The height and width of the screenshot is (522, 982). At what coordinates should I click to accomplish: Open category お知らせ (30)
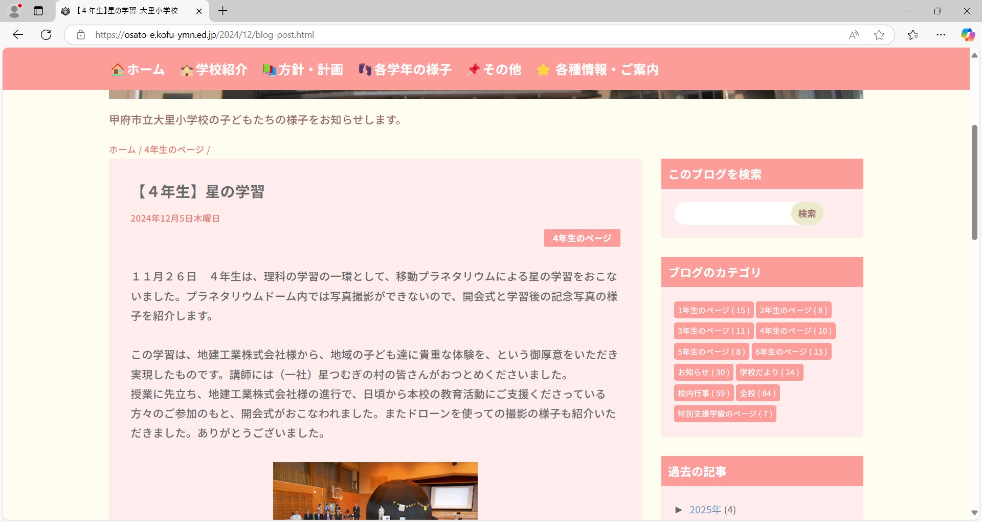coord(703,372)
